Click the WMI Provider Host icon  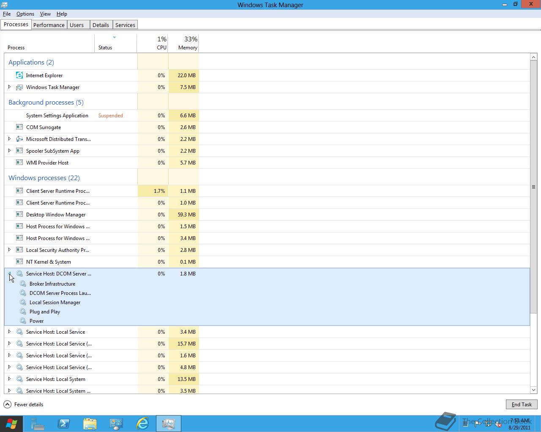pos(19,162)
